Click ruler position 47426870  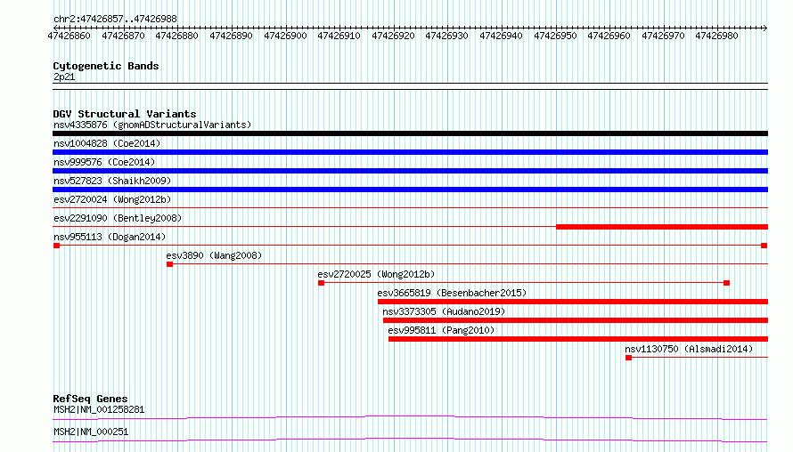pos(123,36)
